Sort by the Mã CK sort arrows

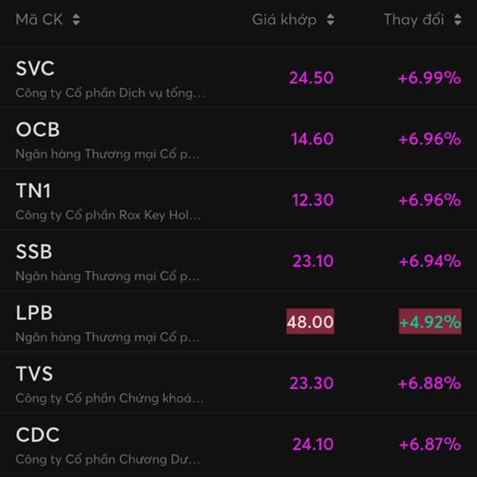coord(76,20)
